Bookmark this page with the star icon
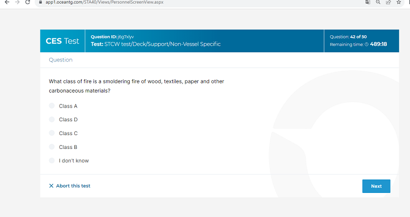 click(x=399, y=2)
